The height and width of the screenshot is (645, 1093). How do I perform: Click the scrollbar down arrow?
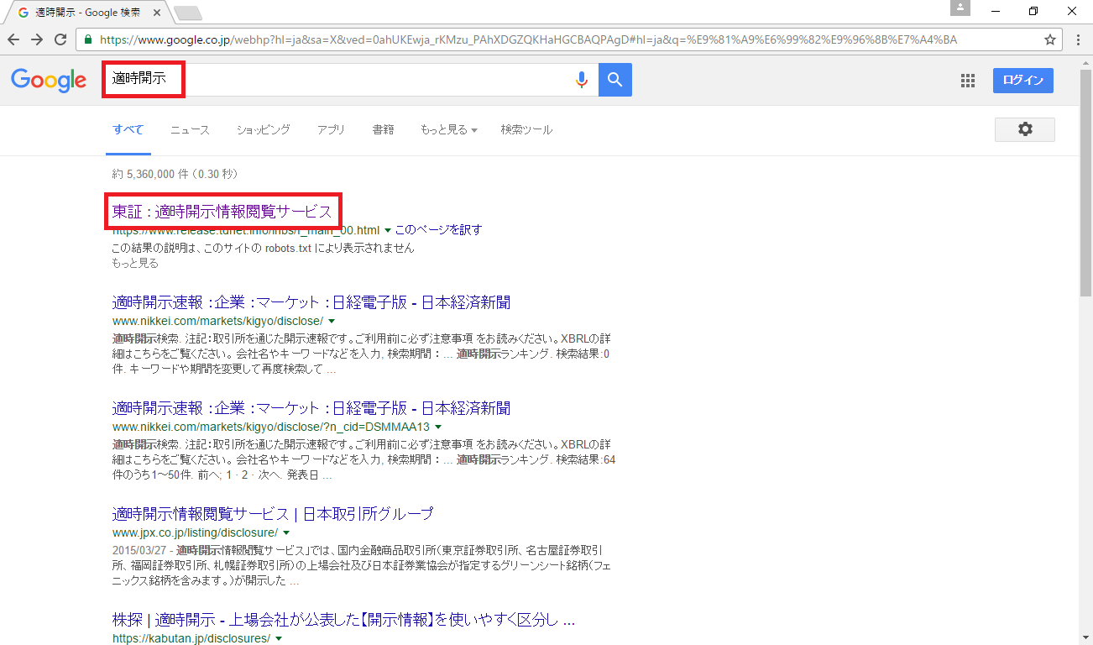click(x=1086, y=638)
